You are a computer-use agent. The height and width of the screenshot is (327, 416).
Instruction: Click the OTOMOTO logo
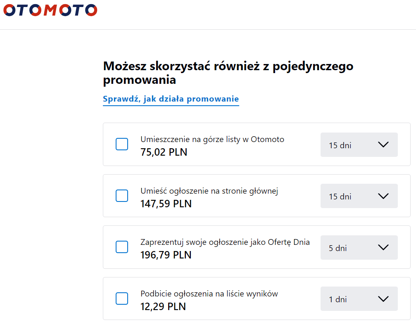[50, 10]
